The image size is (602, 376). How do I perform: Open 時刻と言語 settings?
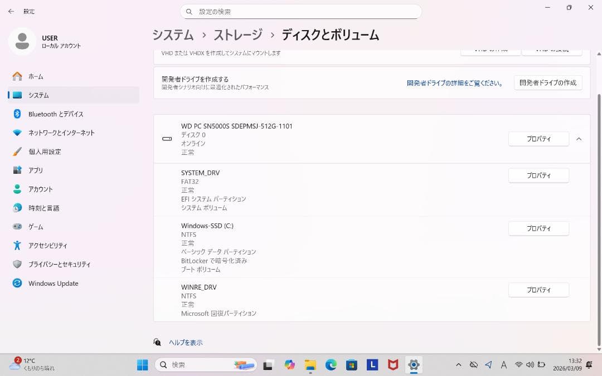pos(74,208)
